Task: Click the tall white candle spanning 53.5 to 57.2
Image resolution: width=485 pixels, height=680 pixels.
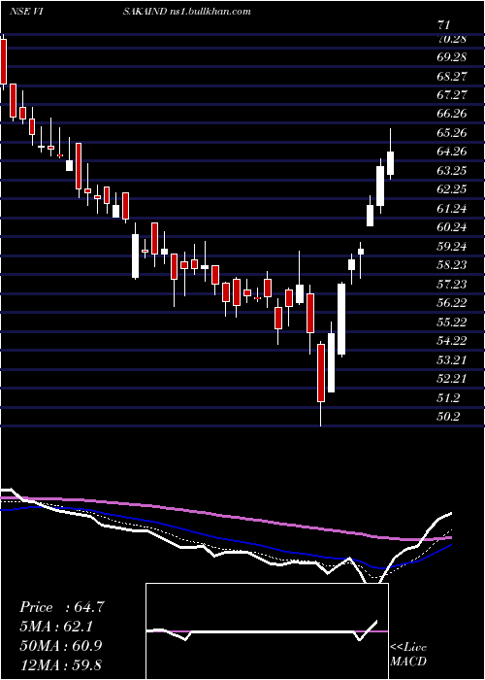Action: click(x=341, y=320)
